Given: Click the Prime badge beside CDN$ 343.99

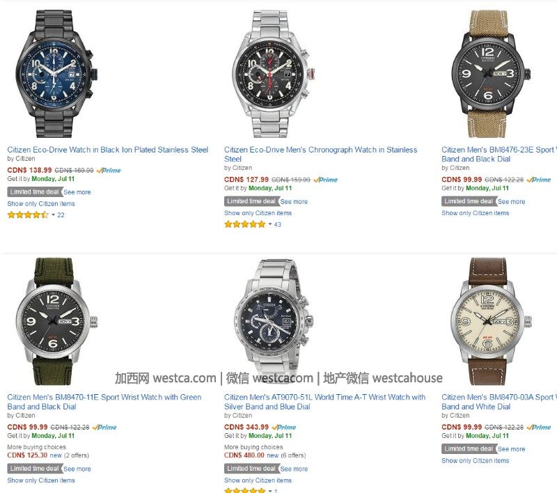Looking at the screenshot, I should [x=283, y=428].
